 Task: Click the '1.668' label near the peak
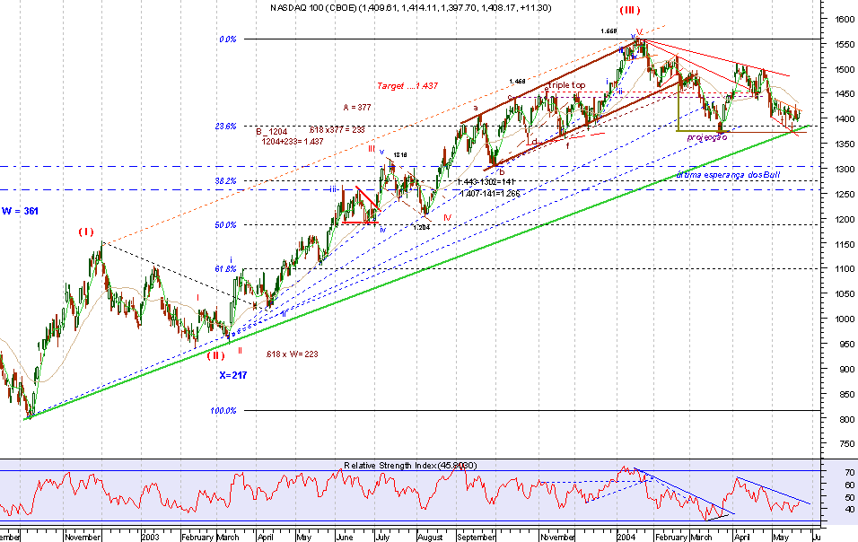click(x=608, y=31)
